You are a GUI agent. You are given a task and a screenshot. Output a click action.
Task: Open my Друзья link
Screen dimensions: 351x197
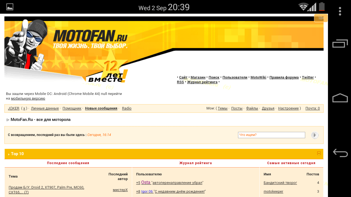tap(268, 108)
